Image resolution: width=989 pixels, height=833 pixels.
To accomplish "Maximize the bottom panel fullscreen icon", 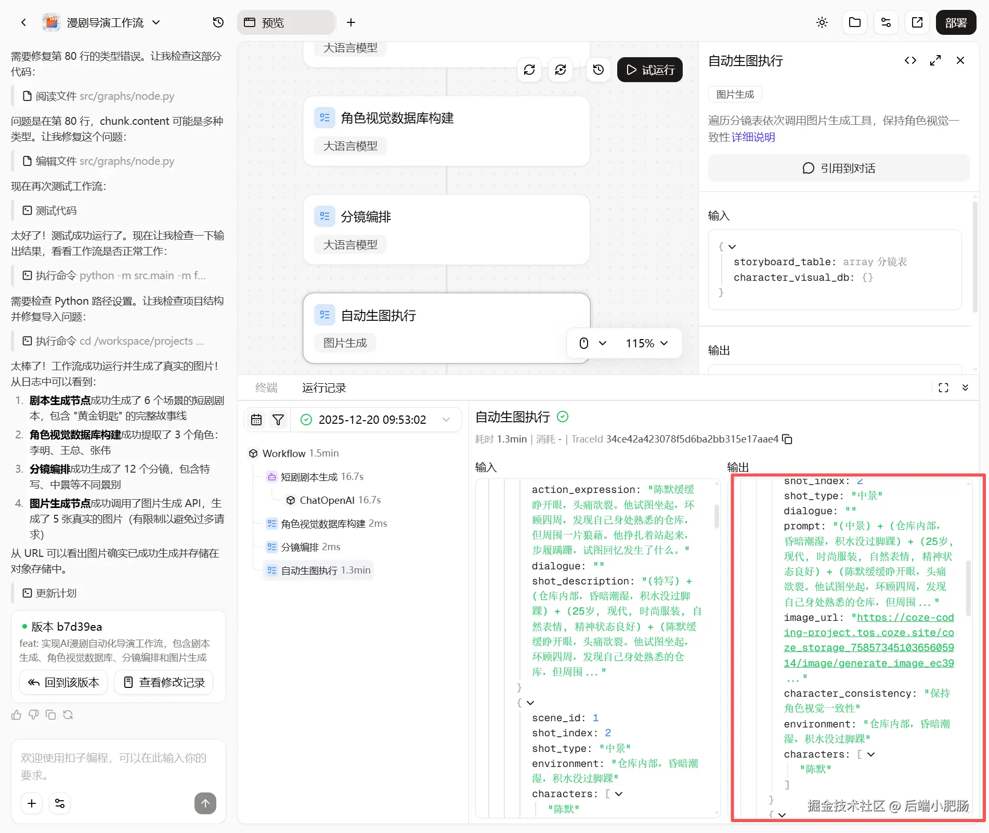I will 943,387.
